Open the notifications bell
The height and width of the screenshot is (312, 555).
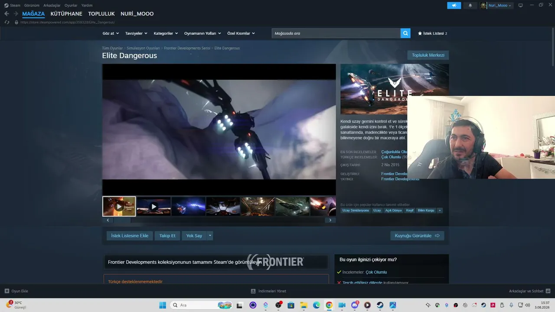470,5
